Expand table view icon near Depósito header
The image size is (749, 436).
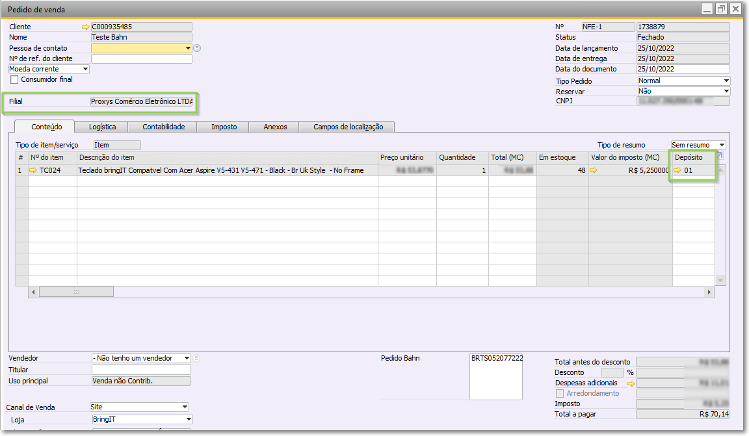pyautogui.click(x=720, y=156)
